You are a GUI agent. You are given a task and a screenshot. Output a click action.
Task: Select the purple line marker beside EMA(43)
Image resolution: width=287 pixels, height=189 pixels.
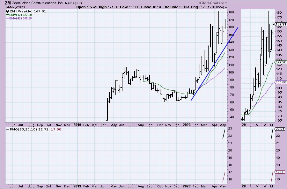pyautogui.click(x=8, y=18)
